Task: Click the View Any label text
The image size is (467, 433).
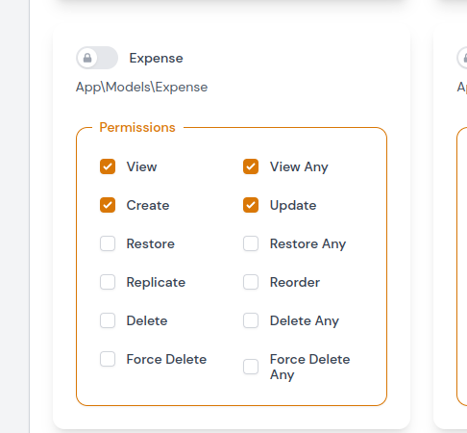Action: pos(299,167)
